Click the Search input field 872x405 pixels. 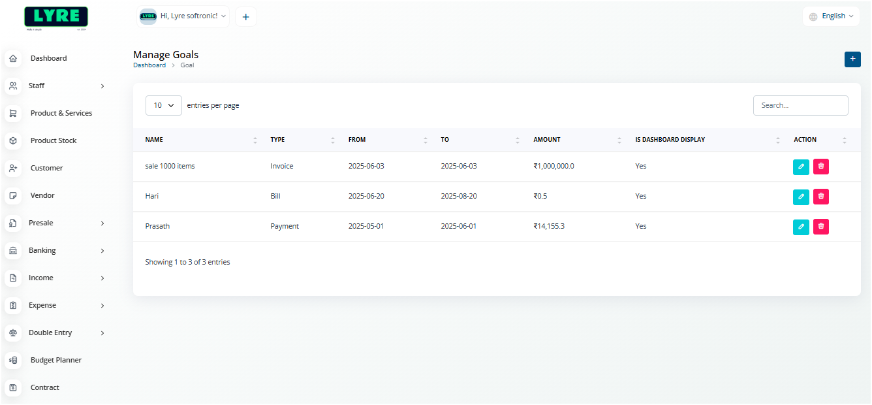[x=800, y=105]
